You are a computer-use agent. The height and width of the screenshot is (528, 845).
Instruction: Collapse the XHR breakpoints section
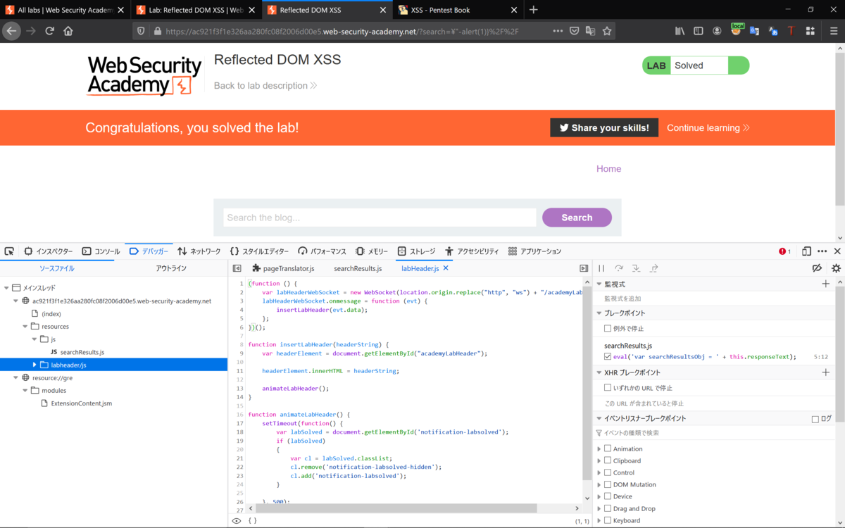point(599,372)
